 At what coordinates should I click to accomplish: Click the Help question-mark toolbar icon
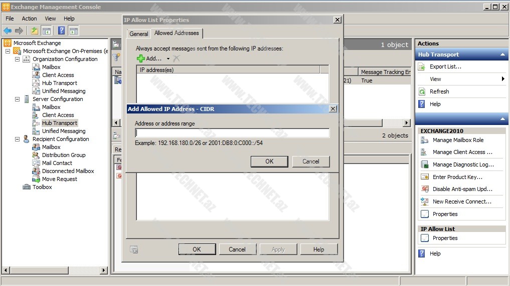point(61,31)
